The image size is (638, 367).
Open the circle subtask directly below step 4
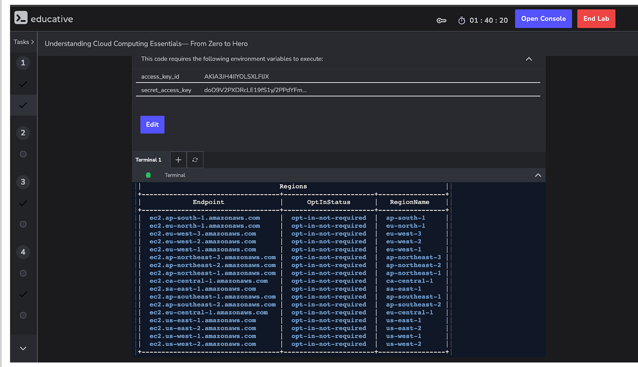point(23,273)
